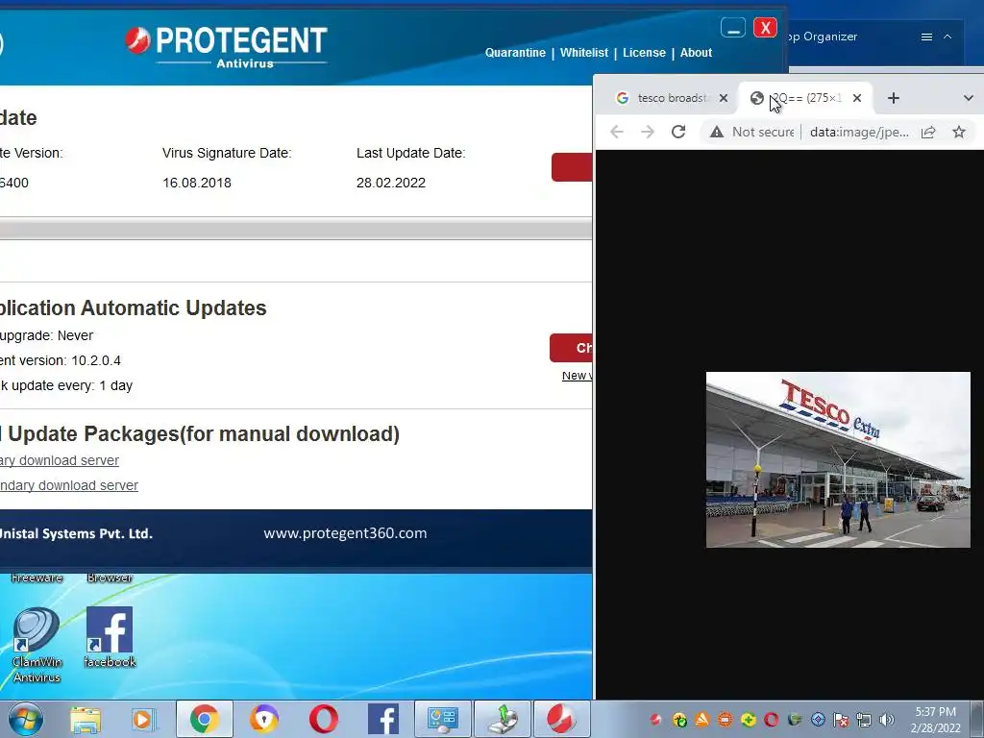984x738 pixels.
Task: Switch to Protegent Antivirus taskbar button
Action: [x=561, y=719]
